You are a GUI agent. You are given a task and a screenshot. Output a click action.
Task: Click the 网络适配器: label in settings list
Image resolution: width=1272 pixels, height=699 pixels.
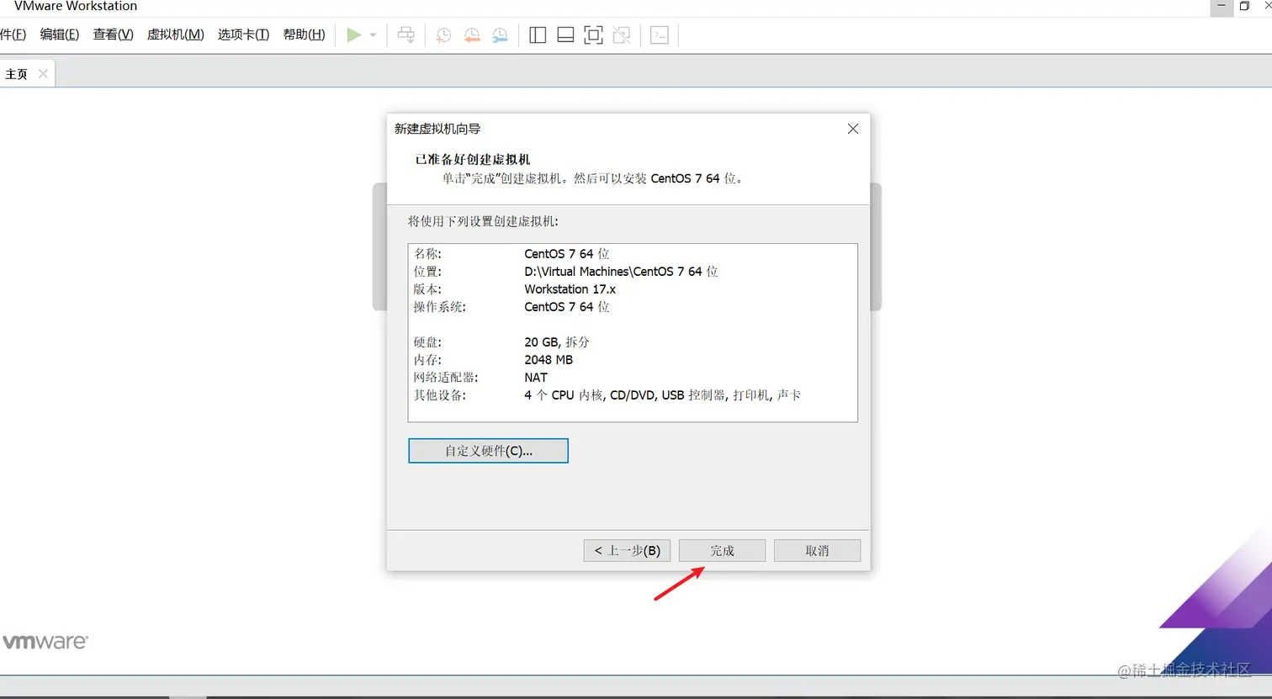pyautogui.click(x=446, y=378)
